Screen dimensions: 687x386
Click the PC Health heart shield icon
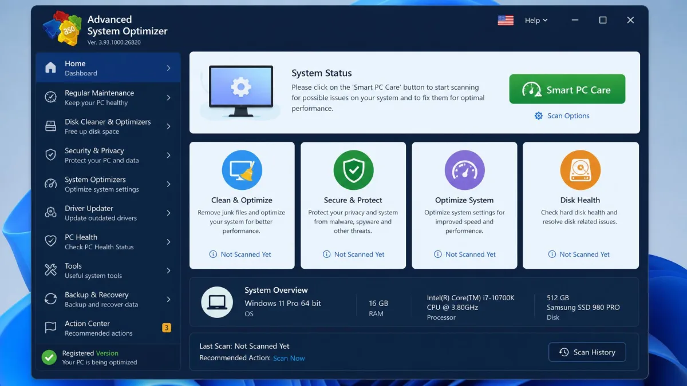click(x=51, y=241)
